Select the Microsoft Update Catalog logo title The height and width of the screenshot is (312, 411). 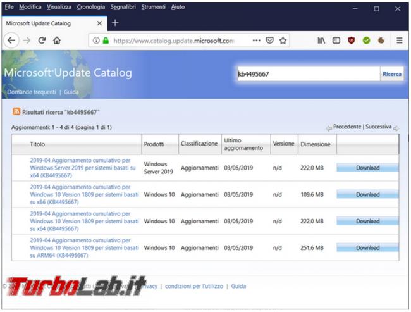68,73
